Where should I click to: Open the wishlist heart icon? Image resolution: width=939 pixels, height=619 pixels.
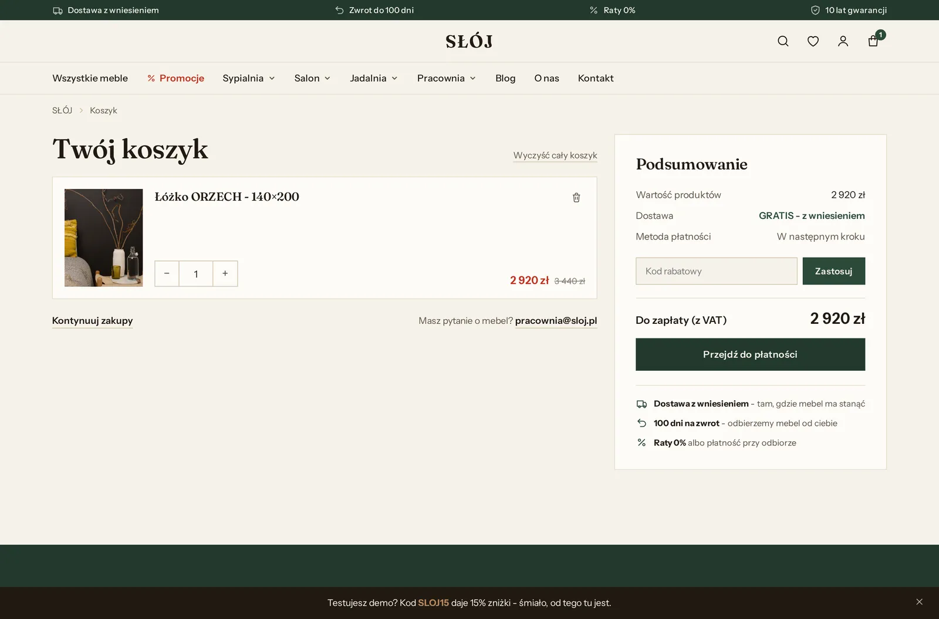click(x=813, y=41)
